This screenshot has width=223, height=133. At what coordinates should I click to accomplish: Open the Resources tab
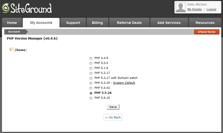(x=205, y=23)
